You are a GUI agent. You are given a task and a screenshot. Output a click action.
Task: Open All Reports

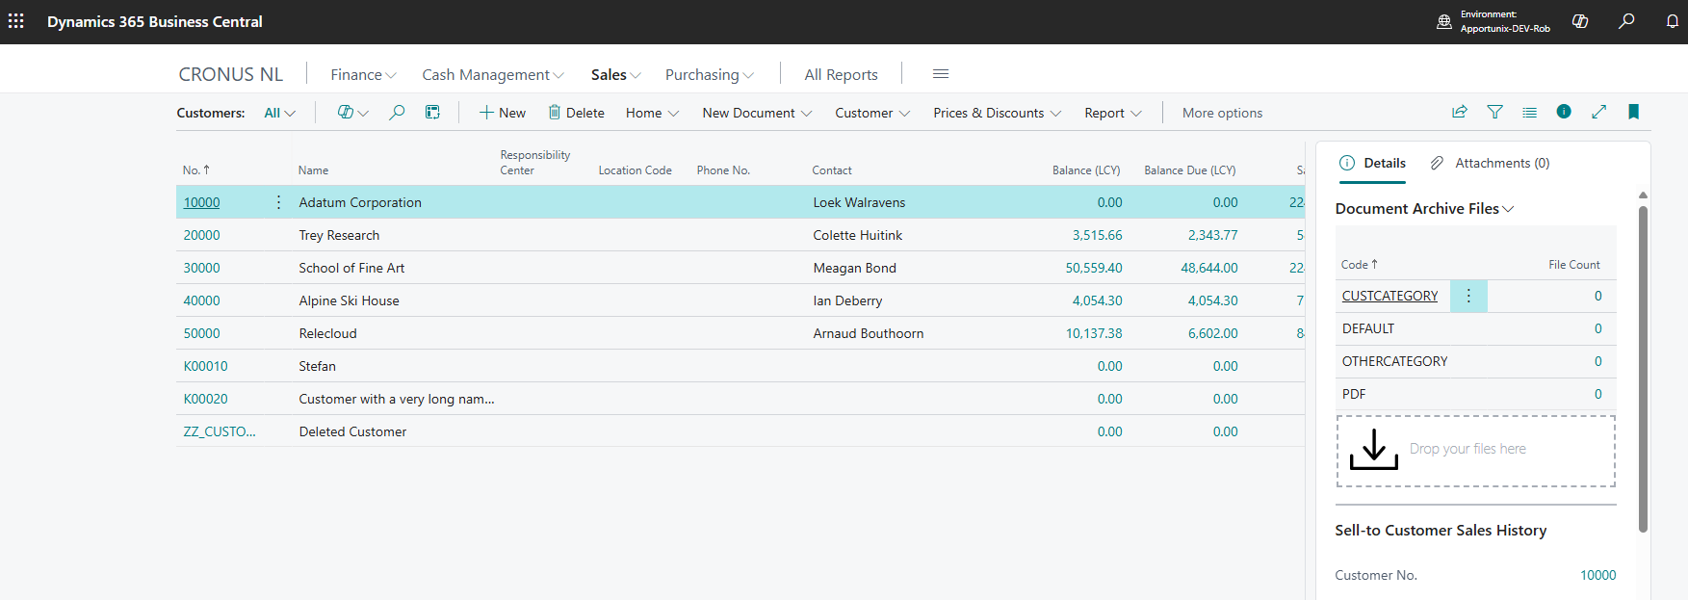click(x=841, y=74)
